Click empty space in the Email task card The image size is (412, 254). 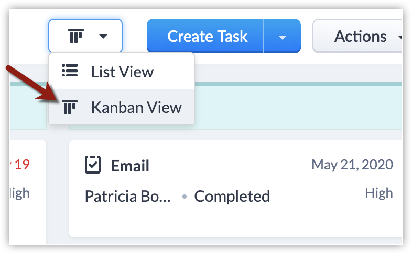(x=236, y=222)
